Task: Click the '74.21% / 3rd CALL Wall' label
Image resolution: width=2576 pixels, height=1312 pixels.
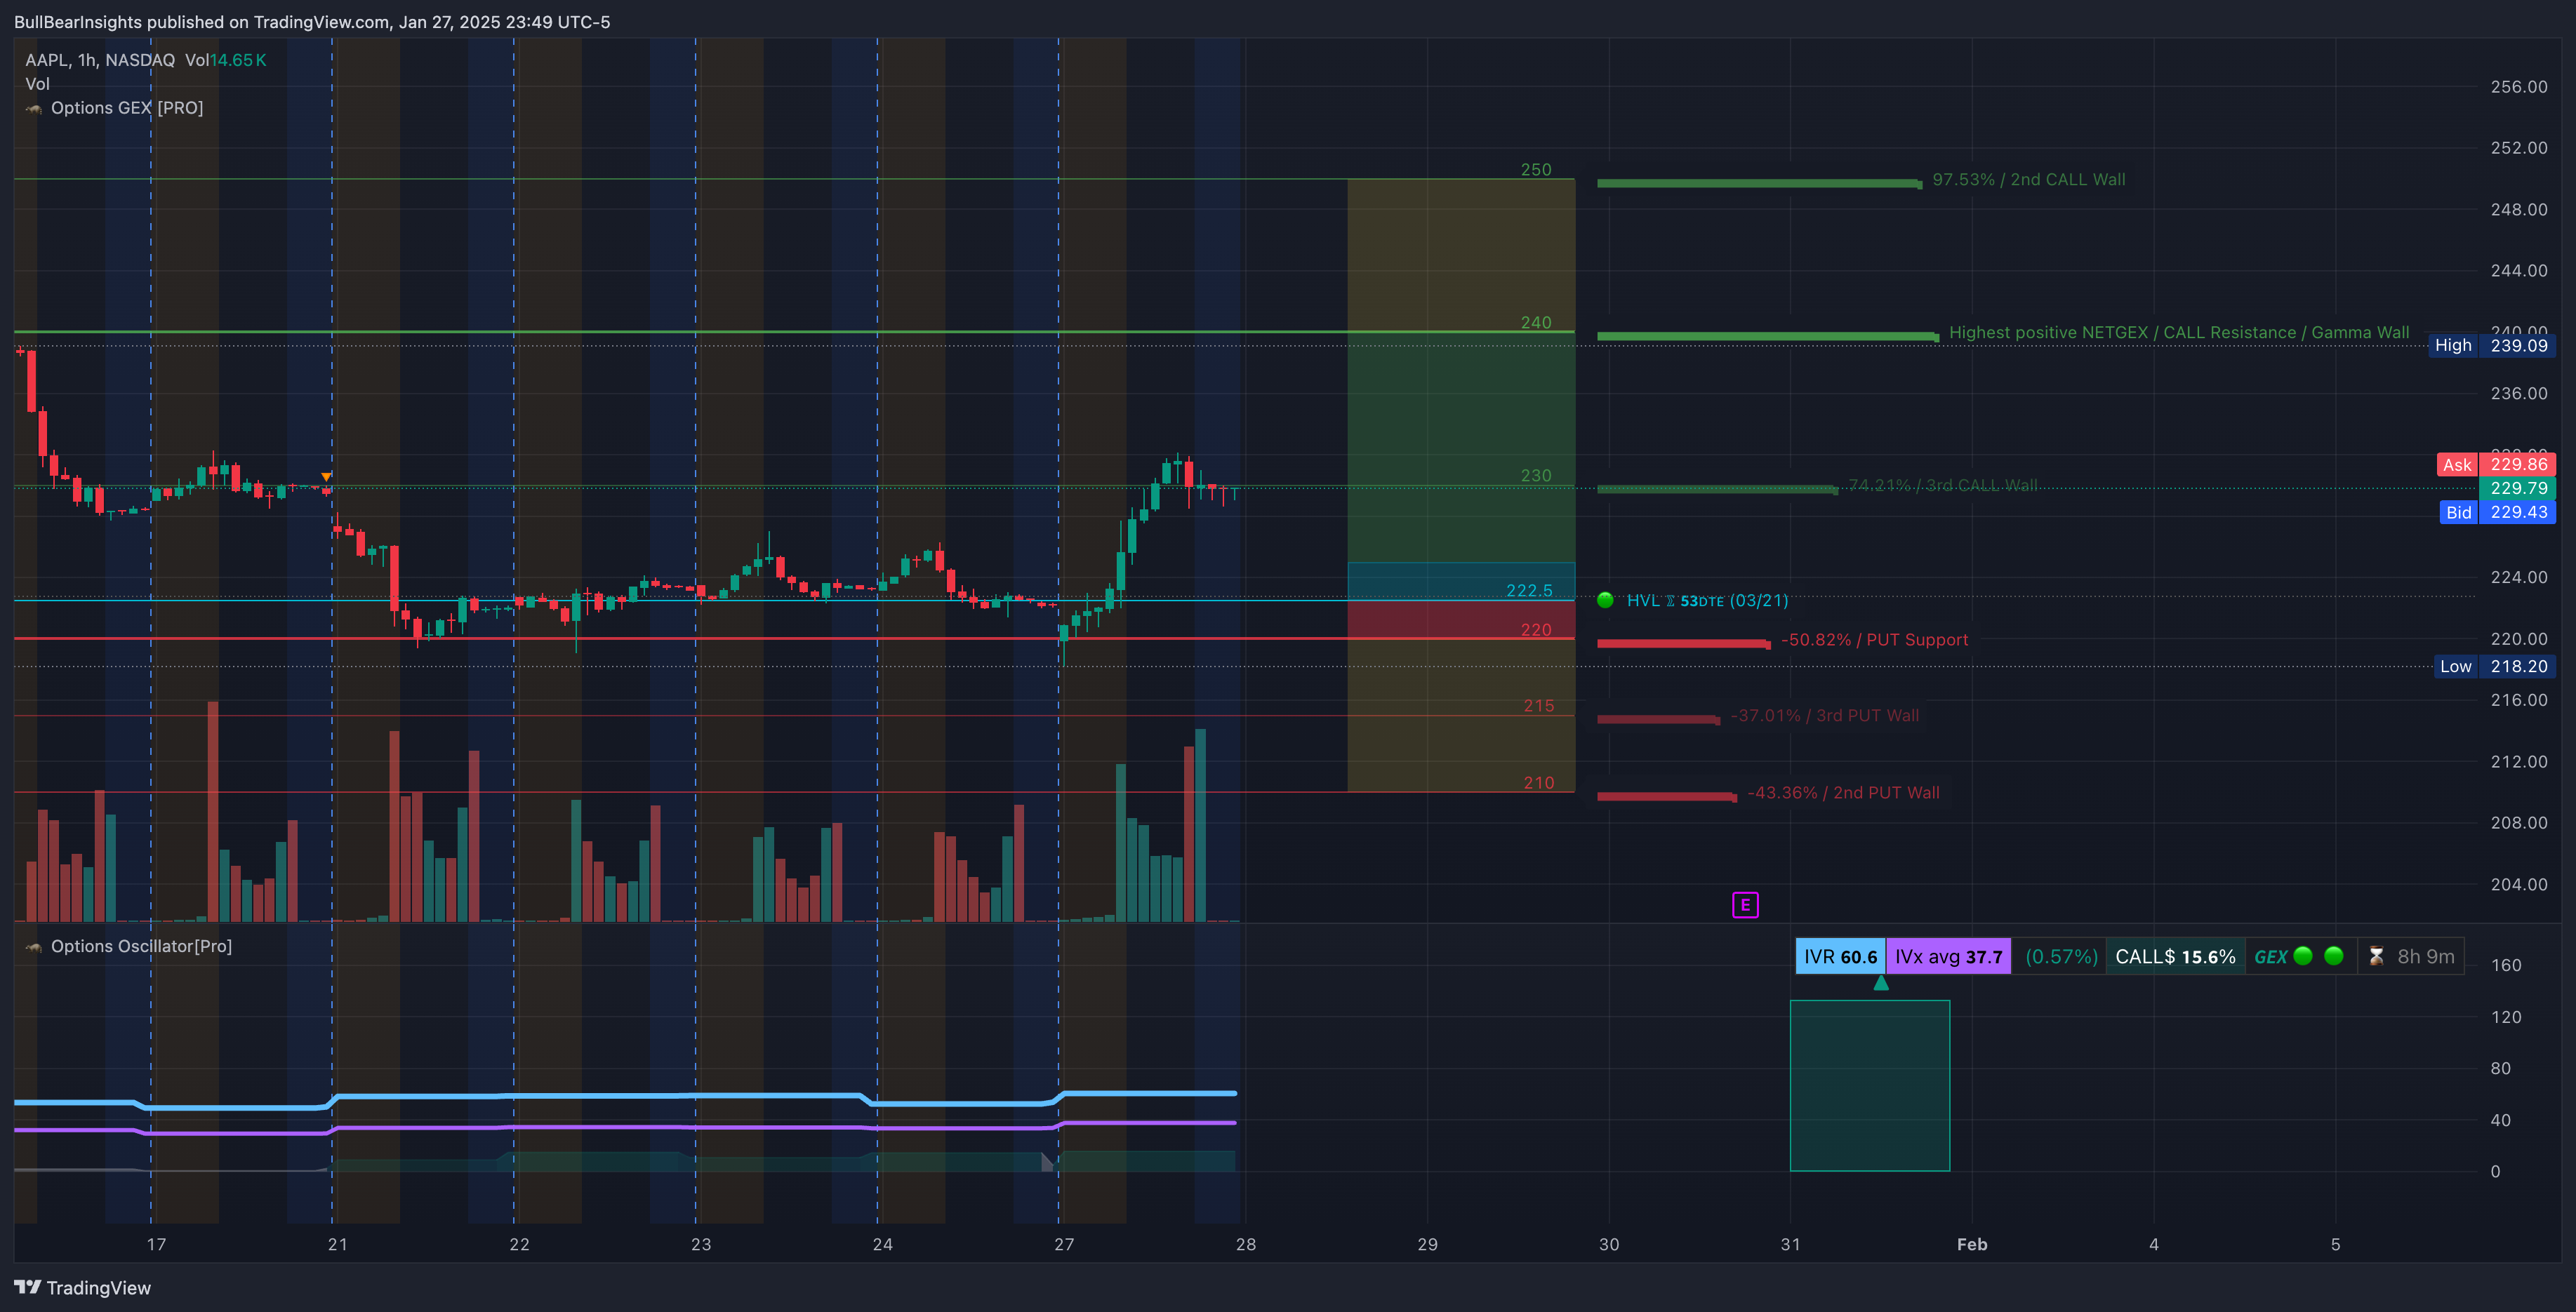Action: point(1942,486)
